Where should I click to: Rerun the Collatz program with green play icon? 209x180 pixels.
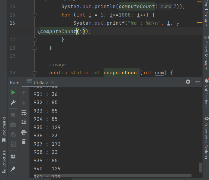coord(13,92)
